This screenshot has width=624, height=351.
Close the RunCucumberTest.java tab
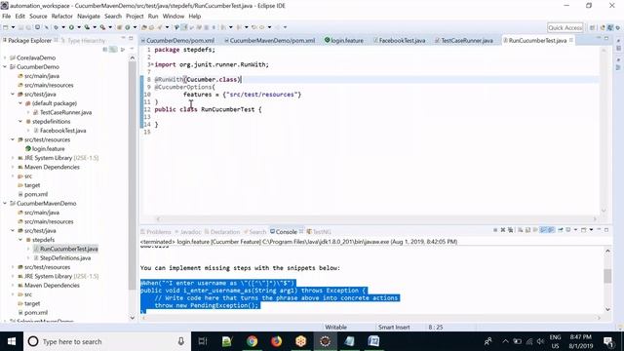(x=571, y=40)
